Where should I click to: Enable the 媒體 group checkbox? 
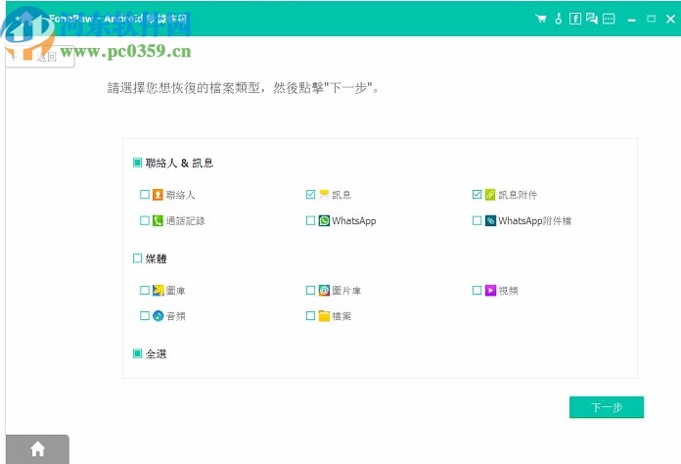coord(137,258)
